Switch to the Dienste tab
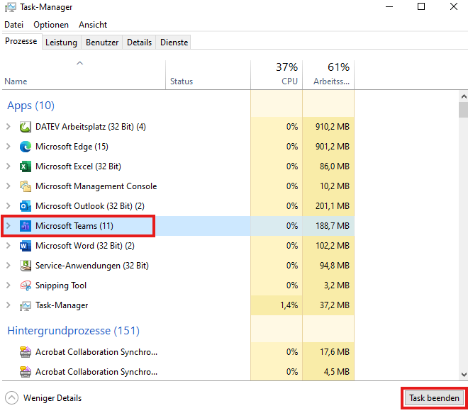Viewport: 468px width, 413px height. (x=174, y=43)
